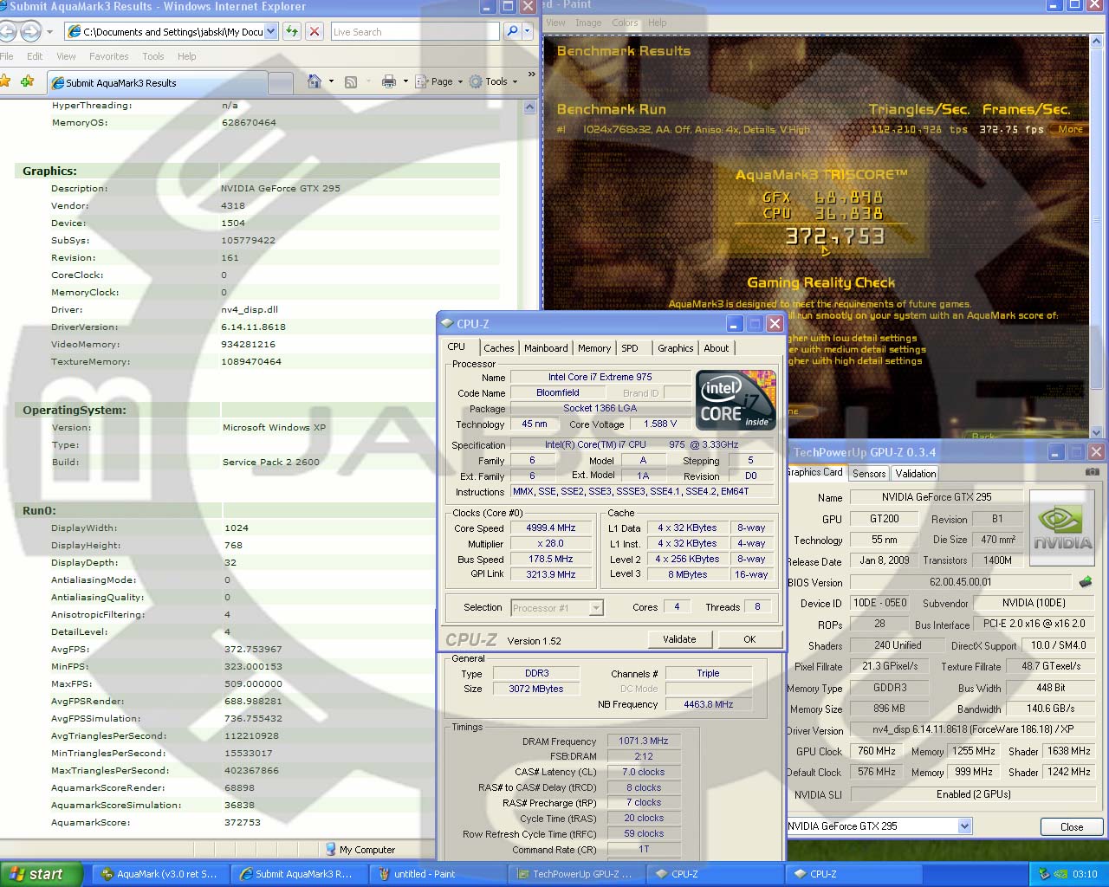The height and width of the screenshot is (887, 1109).
Task: Click the DRAM Frequency value 1071.3 MHz
Action: 644,741
